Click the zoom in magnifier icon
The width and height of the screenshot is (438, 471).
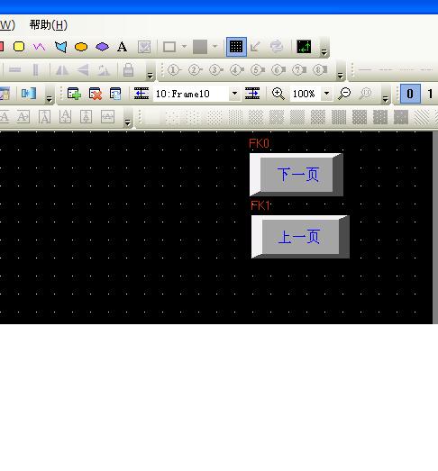coord(278,94)
